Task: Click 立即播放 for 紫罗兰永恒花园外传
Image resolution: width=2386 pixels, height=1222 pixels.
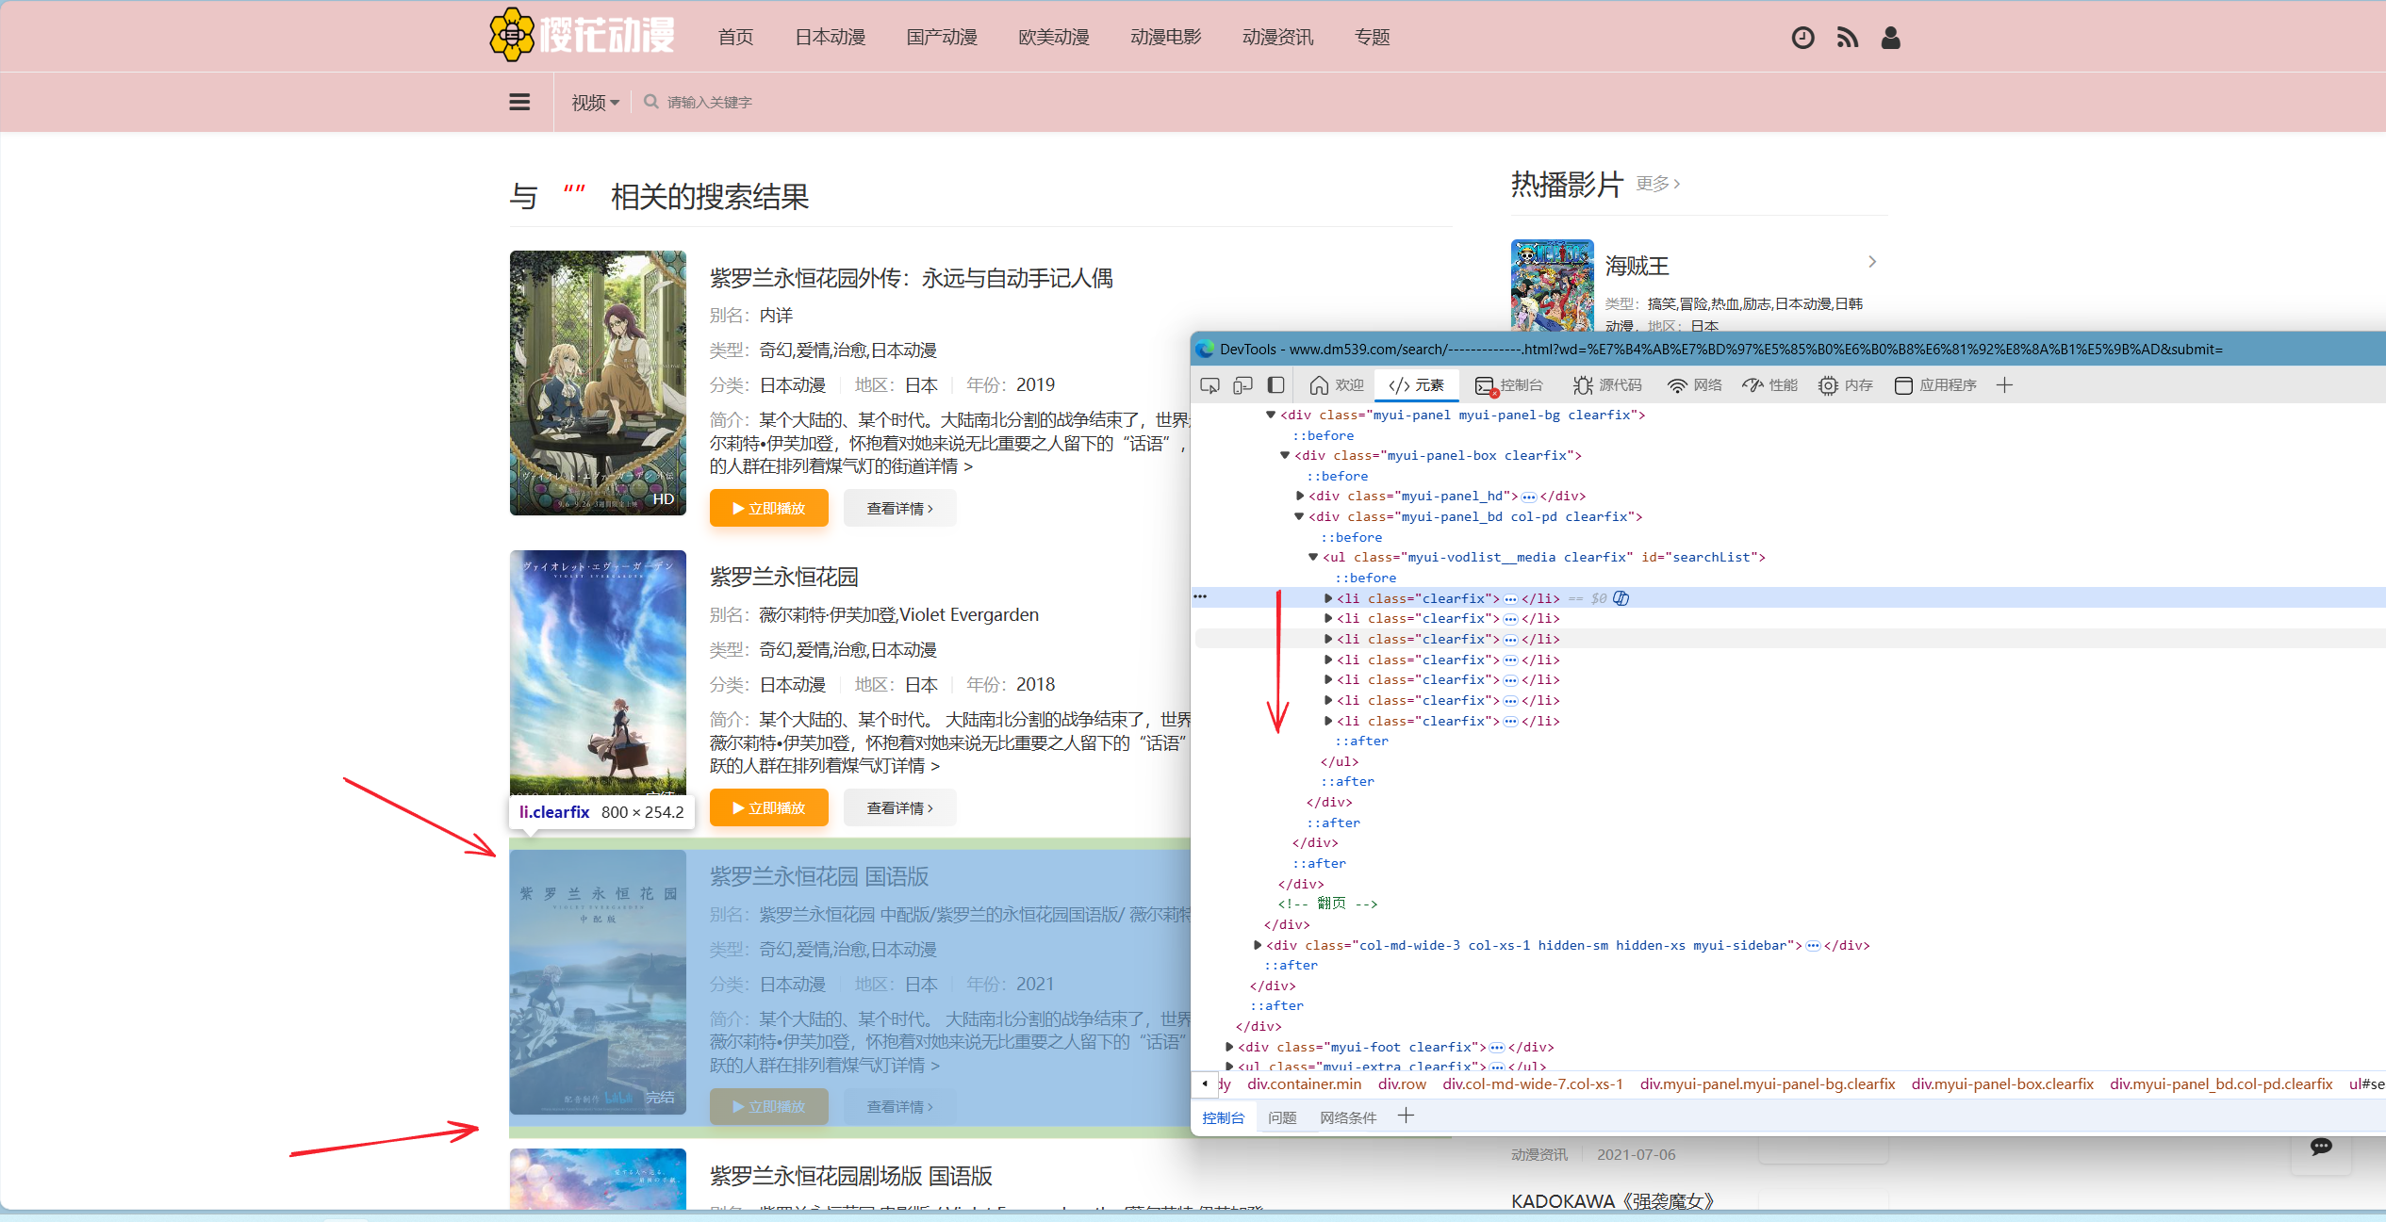Action: tap(768, 509)
